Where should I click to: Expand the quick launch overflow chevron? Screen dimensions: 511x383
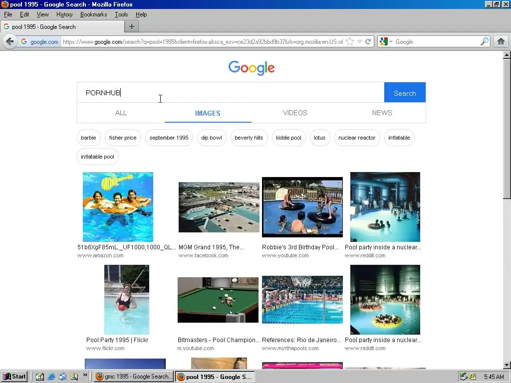coord(85,375)
